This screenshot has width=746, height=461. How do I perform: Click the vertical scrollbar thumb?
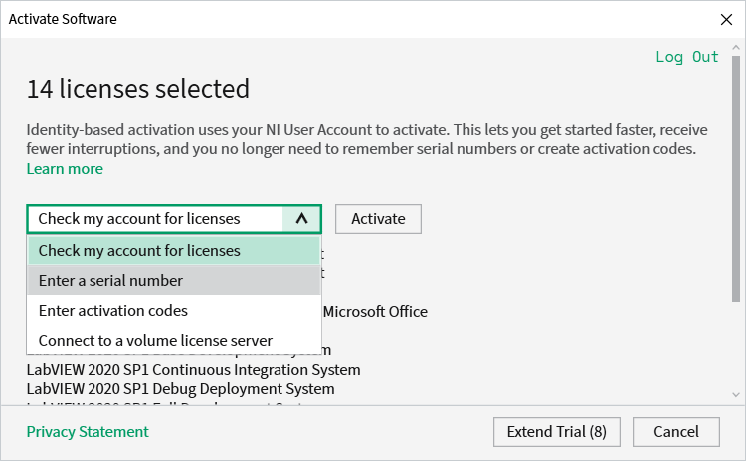pos(736,178)
